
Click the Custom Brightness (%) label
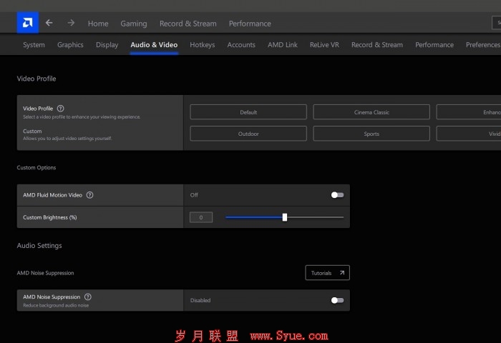[x=50, y=217]
